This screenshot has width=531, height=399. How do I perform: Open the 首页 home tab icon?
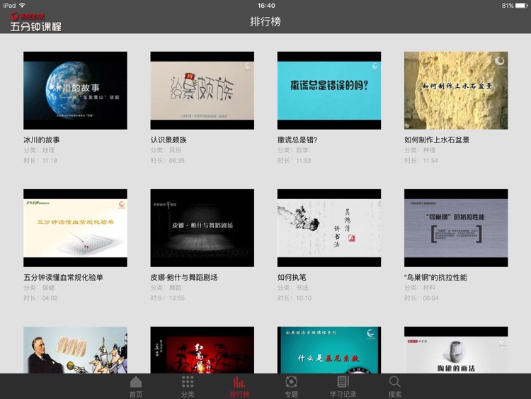pyautogui.click(x=136, y=383)
